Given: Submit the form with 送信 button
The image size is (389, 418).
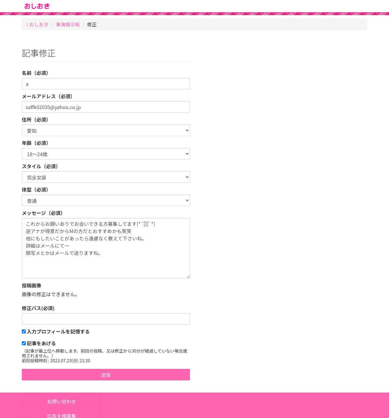Looking at the screenshot, I should [x=106, y=375].
